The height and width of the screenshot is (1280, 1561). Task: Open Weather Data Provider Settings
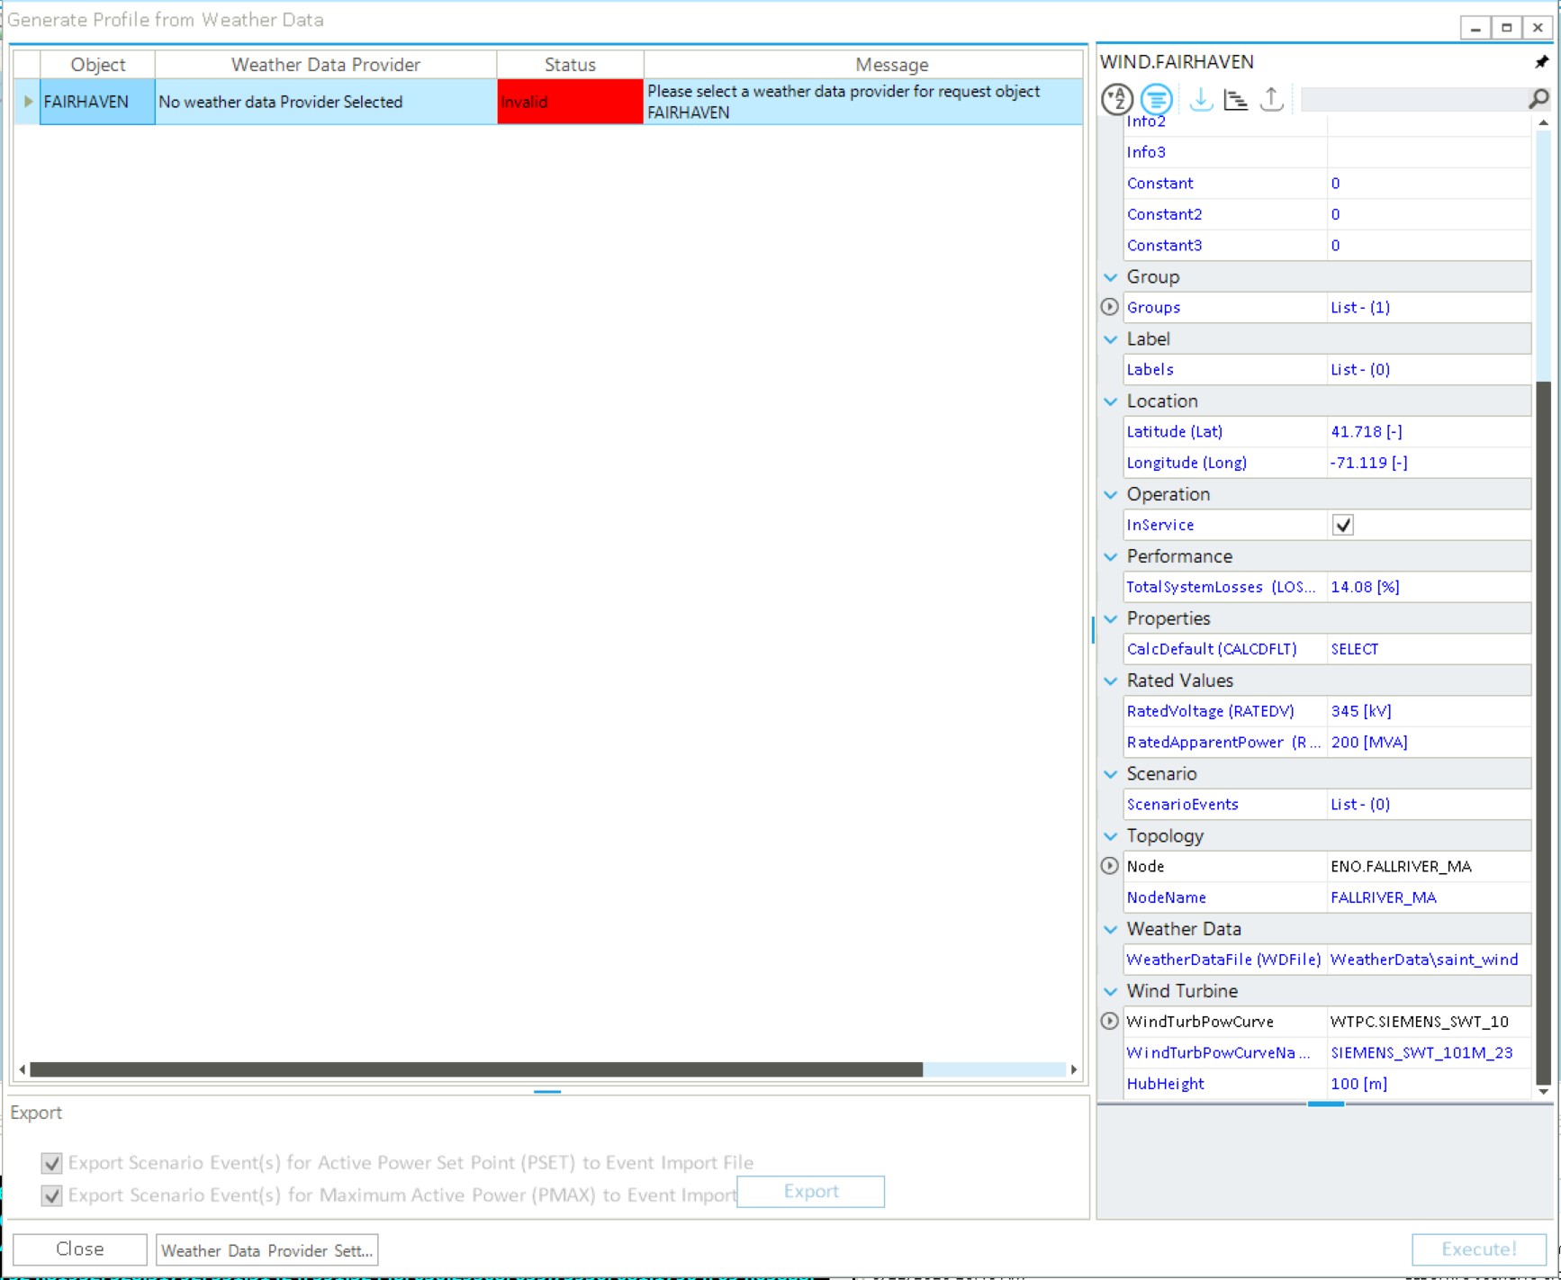pyautogui.click(x=266, y=1250)
